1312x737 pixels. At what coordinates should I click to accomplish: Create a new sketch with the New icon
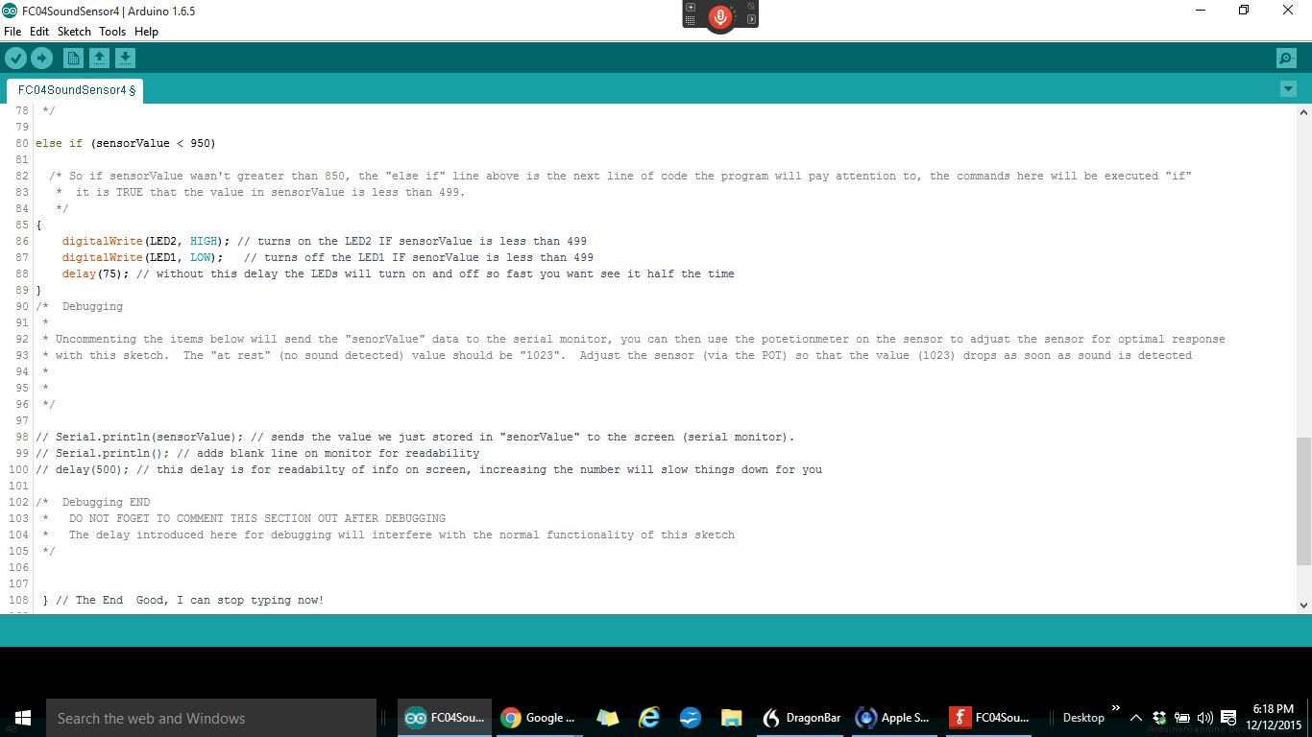(x=73, y=58)
